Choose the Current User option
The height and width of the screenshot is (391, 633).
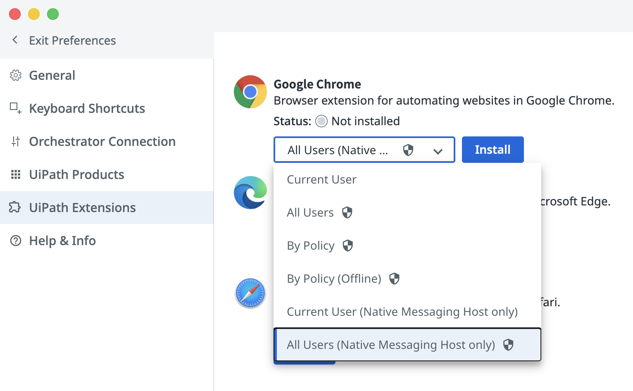coord(407,179)
